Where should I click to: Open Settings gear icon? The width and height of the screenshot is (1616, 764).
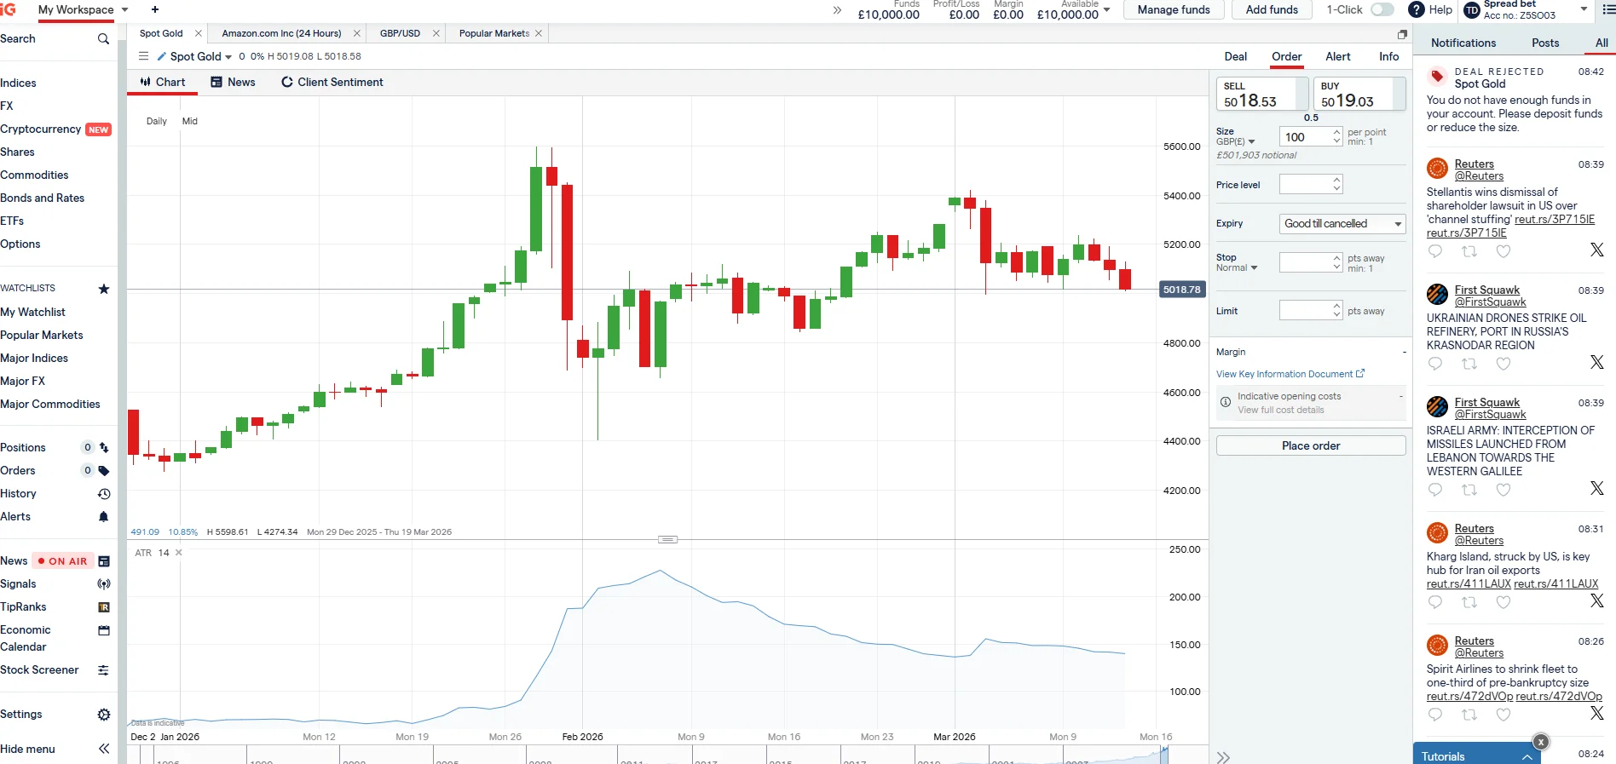coord(104,715)
